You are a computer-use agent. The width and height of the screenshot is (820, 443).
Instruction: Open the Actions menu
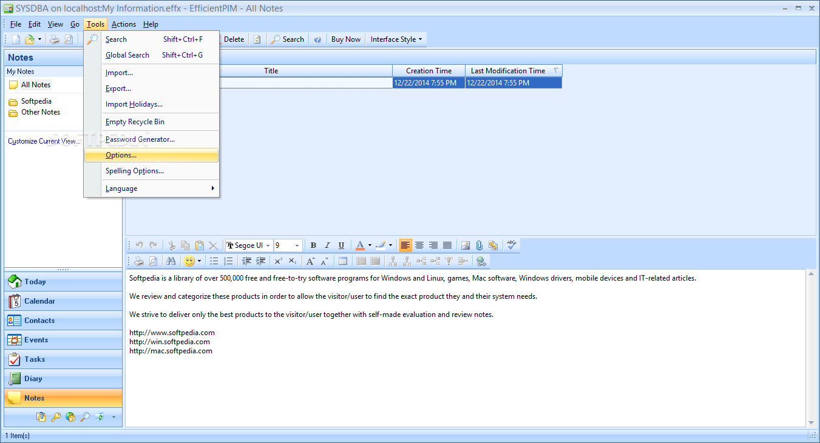click(124, 24)
